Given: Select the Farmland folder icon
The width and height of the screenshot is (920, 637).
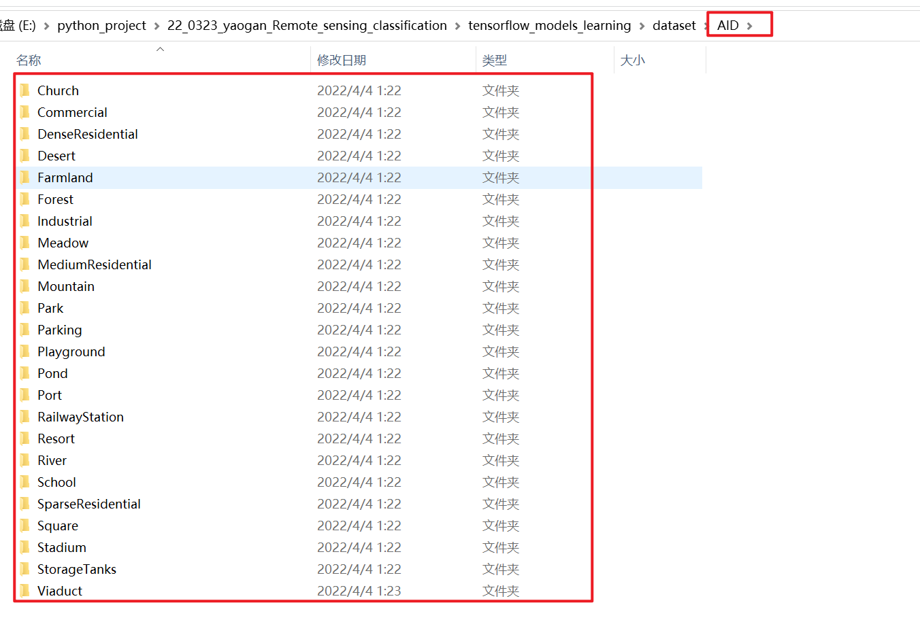Looking at the screenshot, I should (24, 177).
